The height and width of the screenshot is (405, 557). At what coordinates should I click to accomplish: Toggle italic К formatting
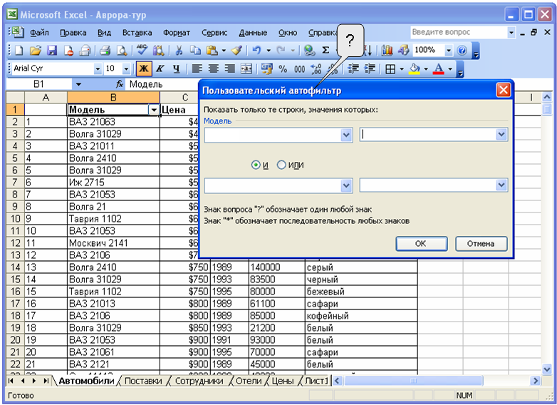(160, 68)
